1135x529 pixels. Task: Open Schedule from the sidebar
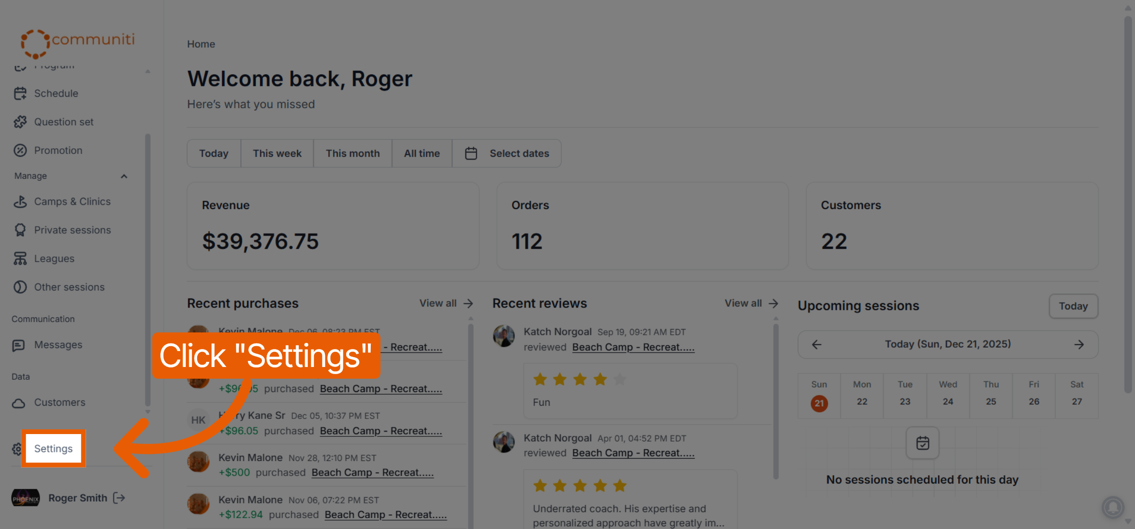tap(56, 94)
